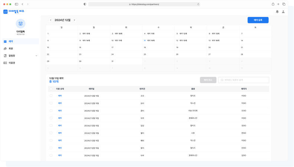294x167 pixels.
Task: Add a new browser tab
Action: [278, 4]
